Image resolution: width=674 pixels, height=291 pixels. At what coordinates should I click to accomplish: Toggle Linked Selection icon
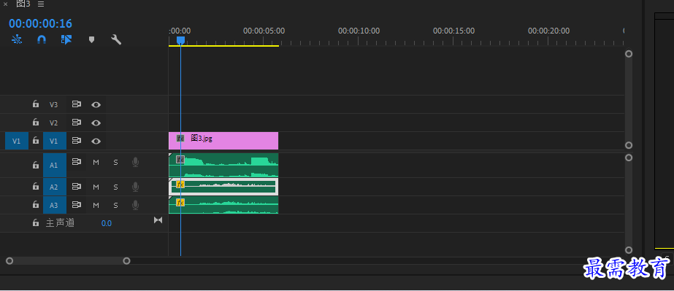[66, 40]
